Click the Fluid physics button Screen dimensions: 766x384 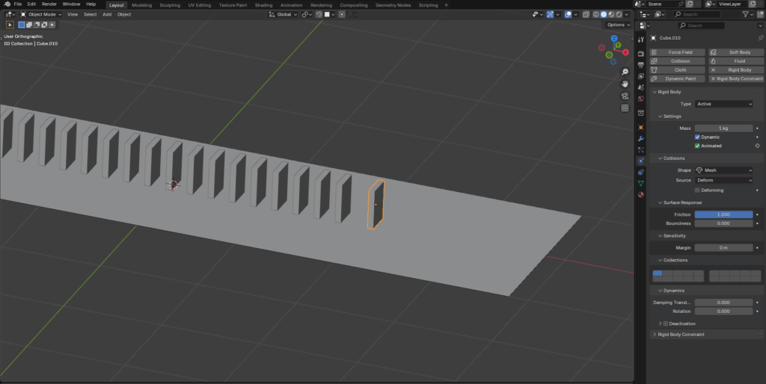tap(736, 61)
